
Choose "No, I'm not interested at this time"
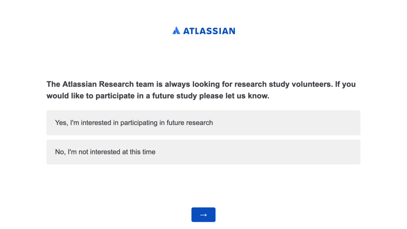coord(203,152)
